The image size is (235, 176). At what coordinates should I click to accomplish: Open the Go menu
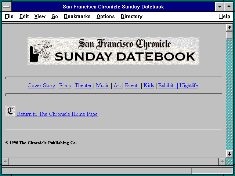coord(55,16)
